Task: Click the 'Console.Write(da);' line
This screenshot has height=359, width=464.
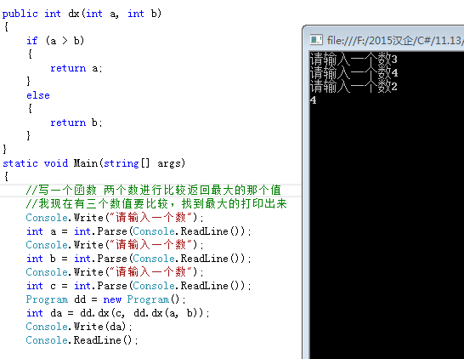Action: (79, 327)
